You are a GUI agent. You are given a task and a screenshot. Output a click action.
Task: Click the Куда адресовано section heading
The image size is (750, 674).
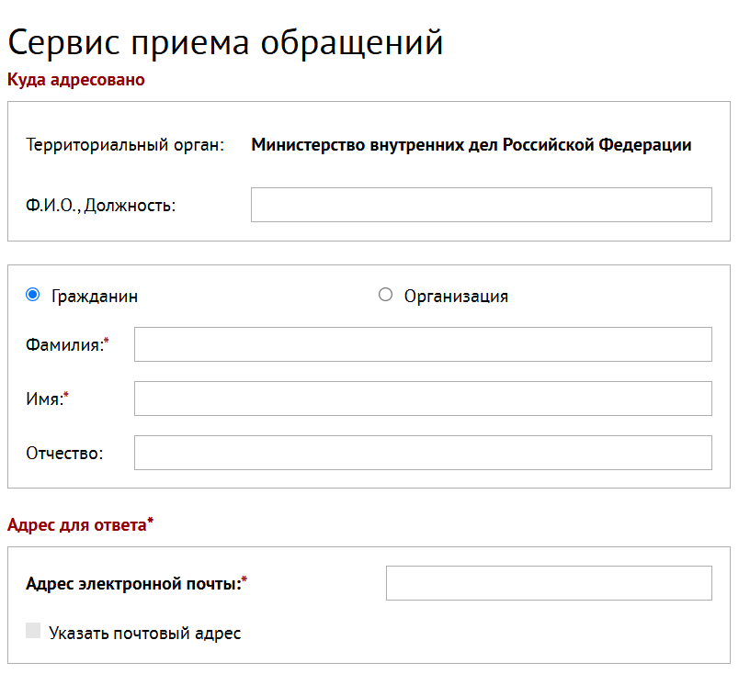tap(75, 80)
